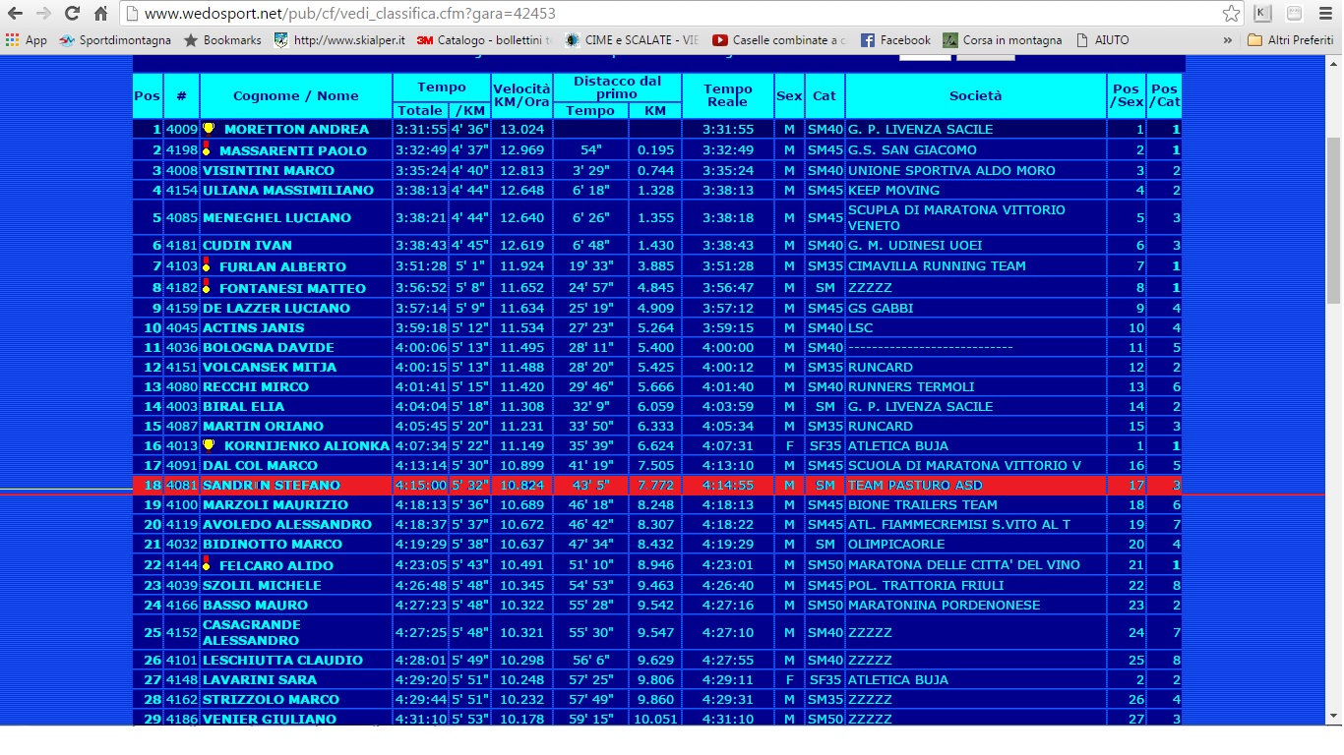Open the CIME e SCALATE bookmark
The width and height of the screenshot is (1344, 755).
click(x=632, y=40)
